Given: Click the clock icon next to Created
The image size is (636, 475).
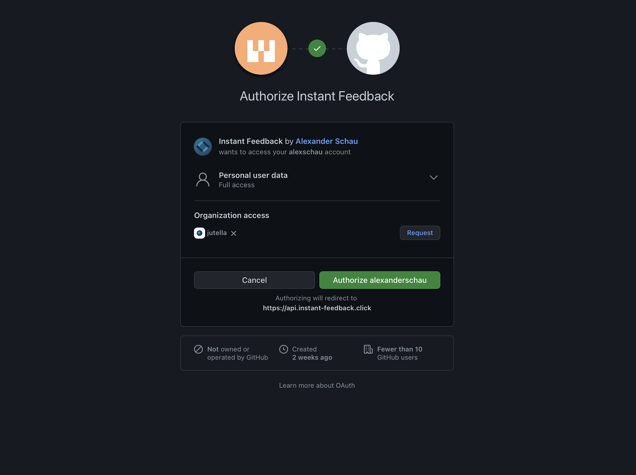Looking at the screenshot, I should pyautogui.click(x=283, y=349).
